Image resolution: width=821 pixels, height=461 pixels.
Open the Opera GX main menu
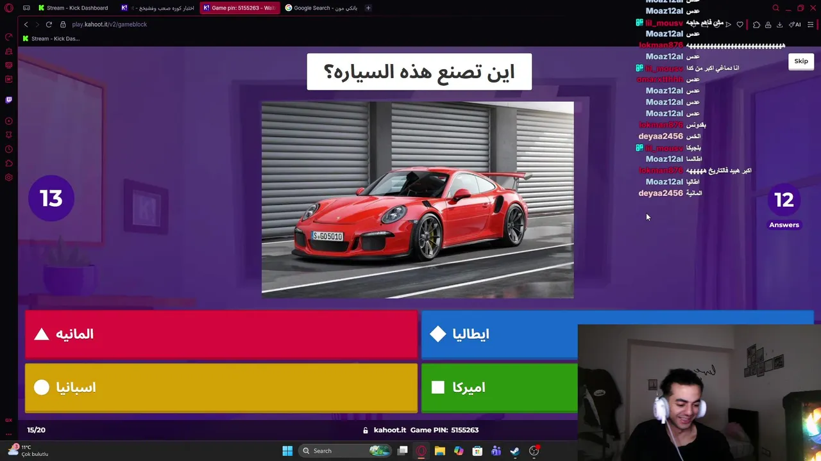pyautogui.click(x=9, y=8)
